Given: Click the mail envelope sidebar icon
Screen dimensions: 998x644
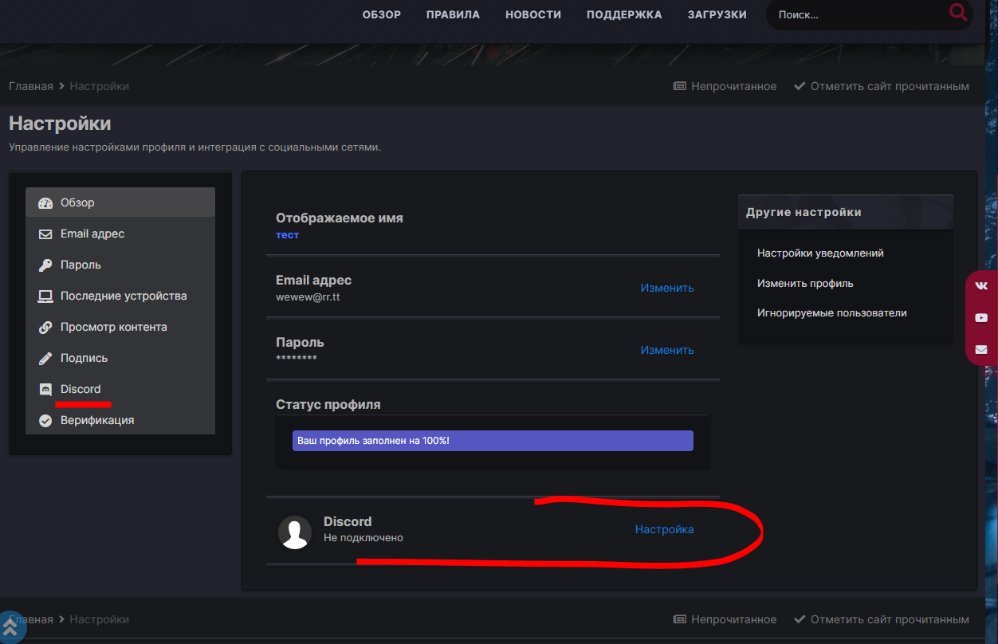Looking at the screenshot, I should coord(981,349).
